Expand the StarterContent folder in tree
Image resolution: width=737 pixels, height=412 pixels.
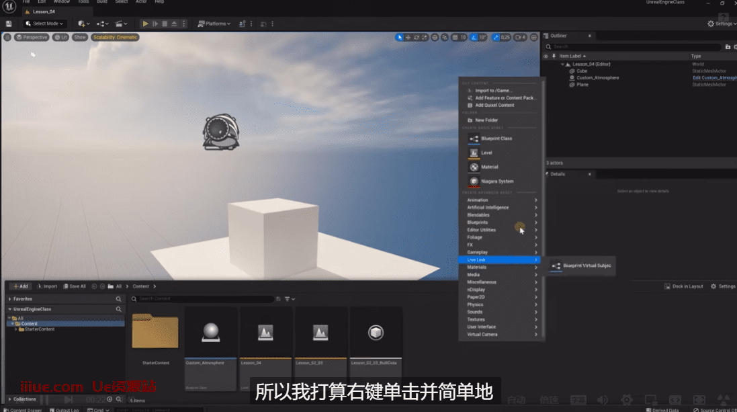[x=16, y=329]
